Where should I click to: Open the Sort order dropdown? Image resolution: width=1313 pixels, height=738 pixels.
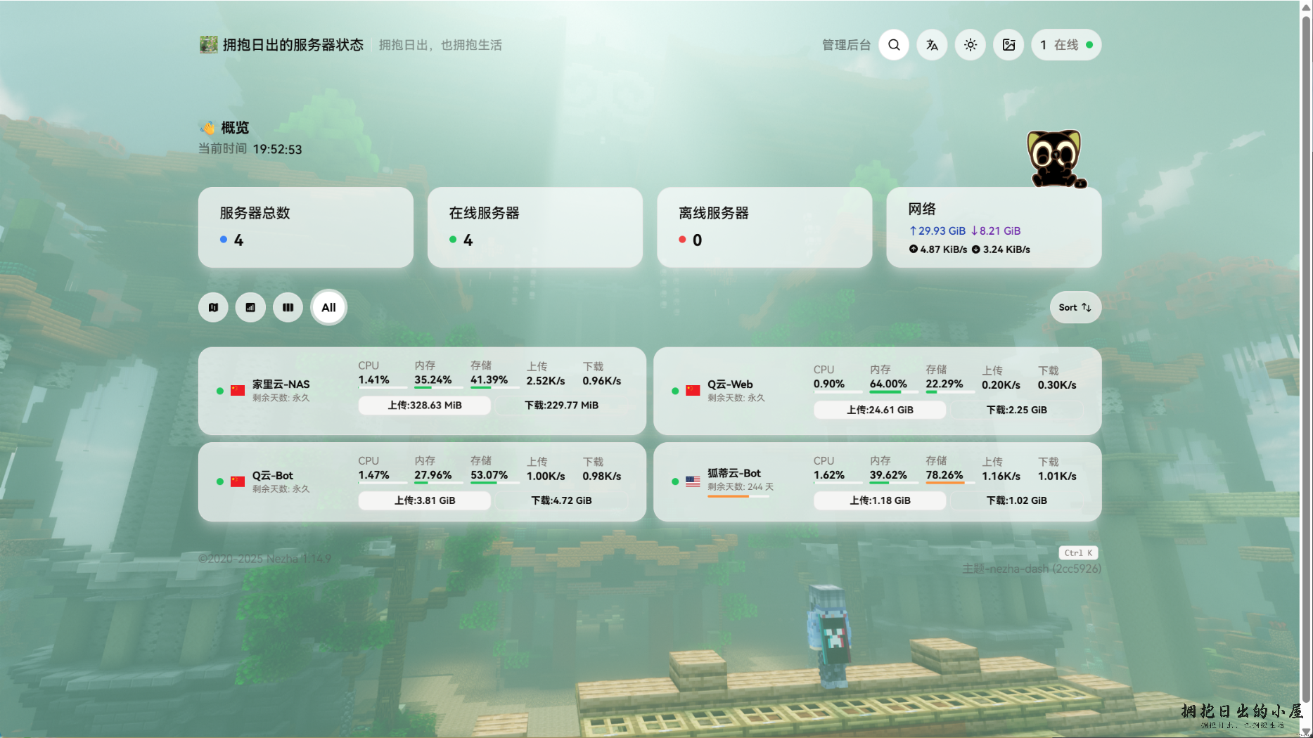pyautogui.click(x=1075, y=307)
